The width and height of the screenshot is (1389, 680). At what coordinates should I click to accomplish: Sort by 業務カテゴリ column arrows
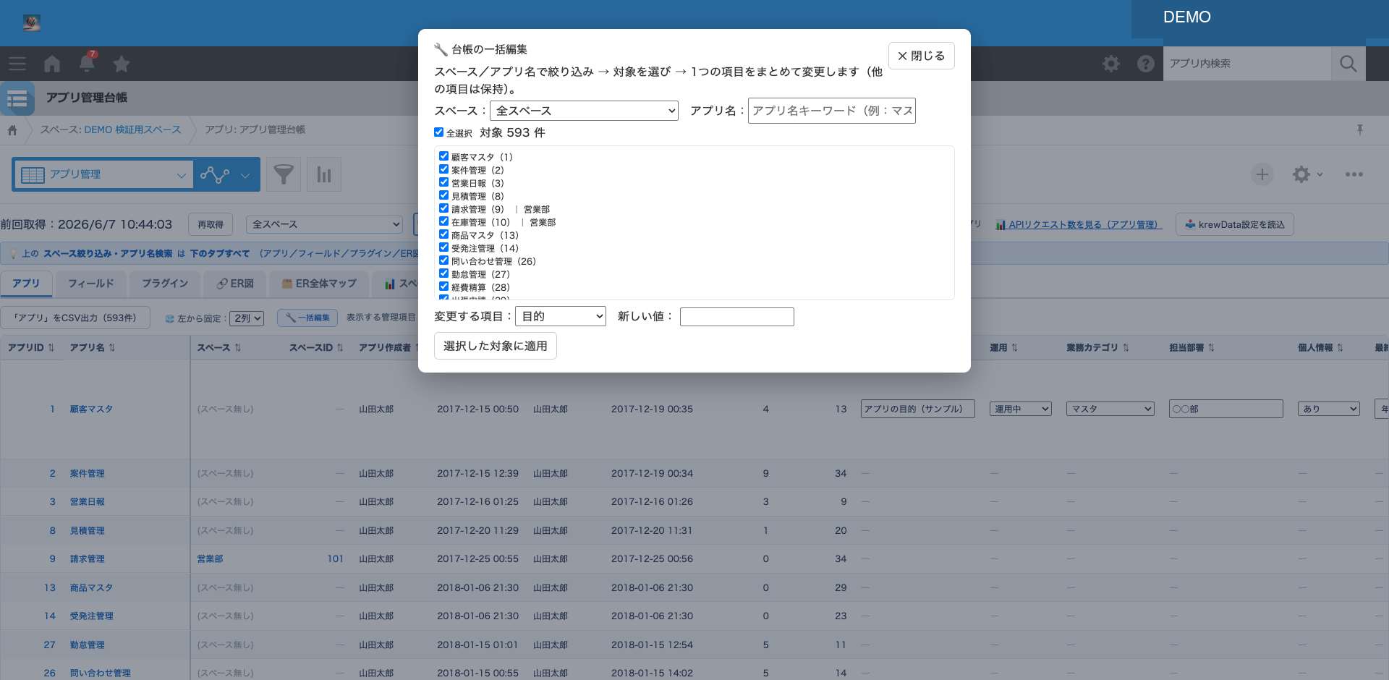coord(1126,348)
